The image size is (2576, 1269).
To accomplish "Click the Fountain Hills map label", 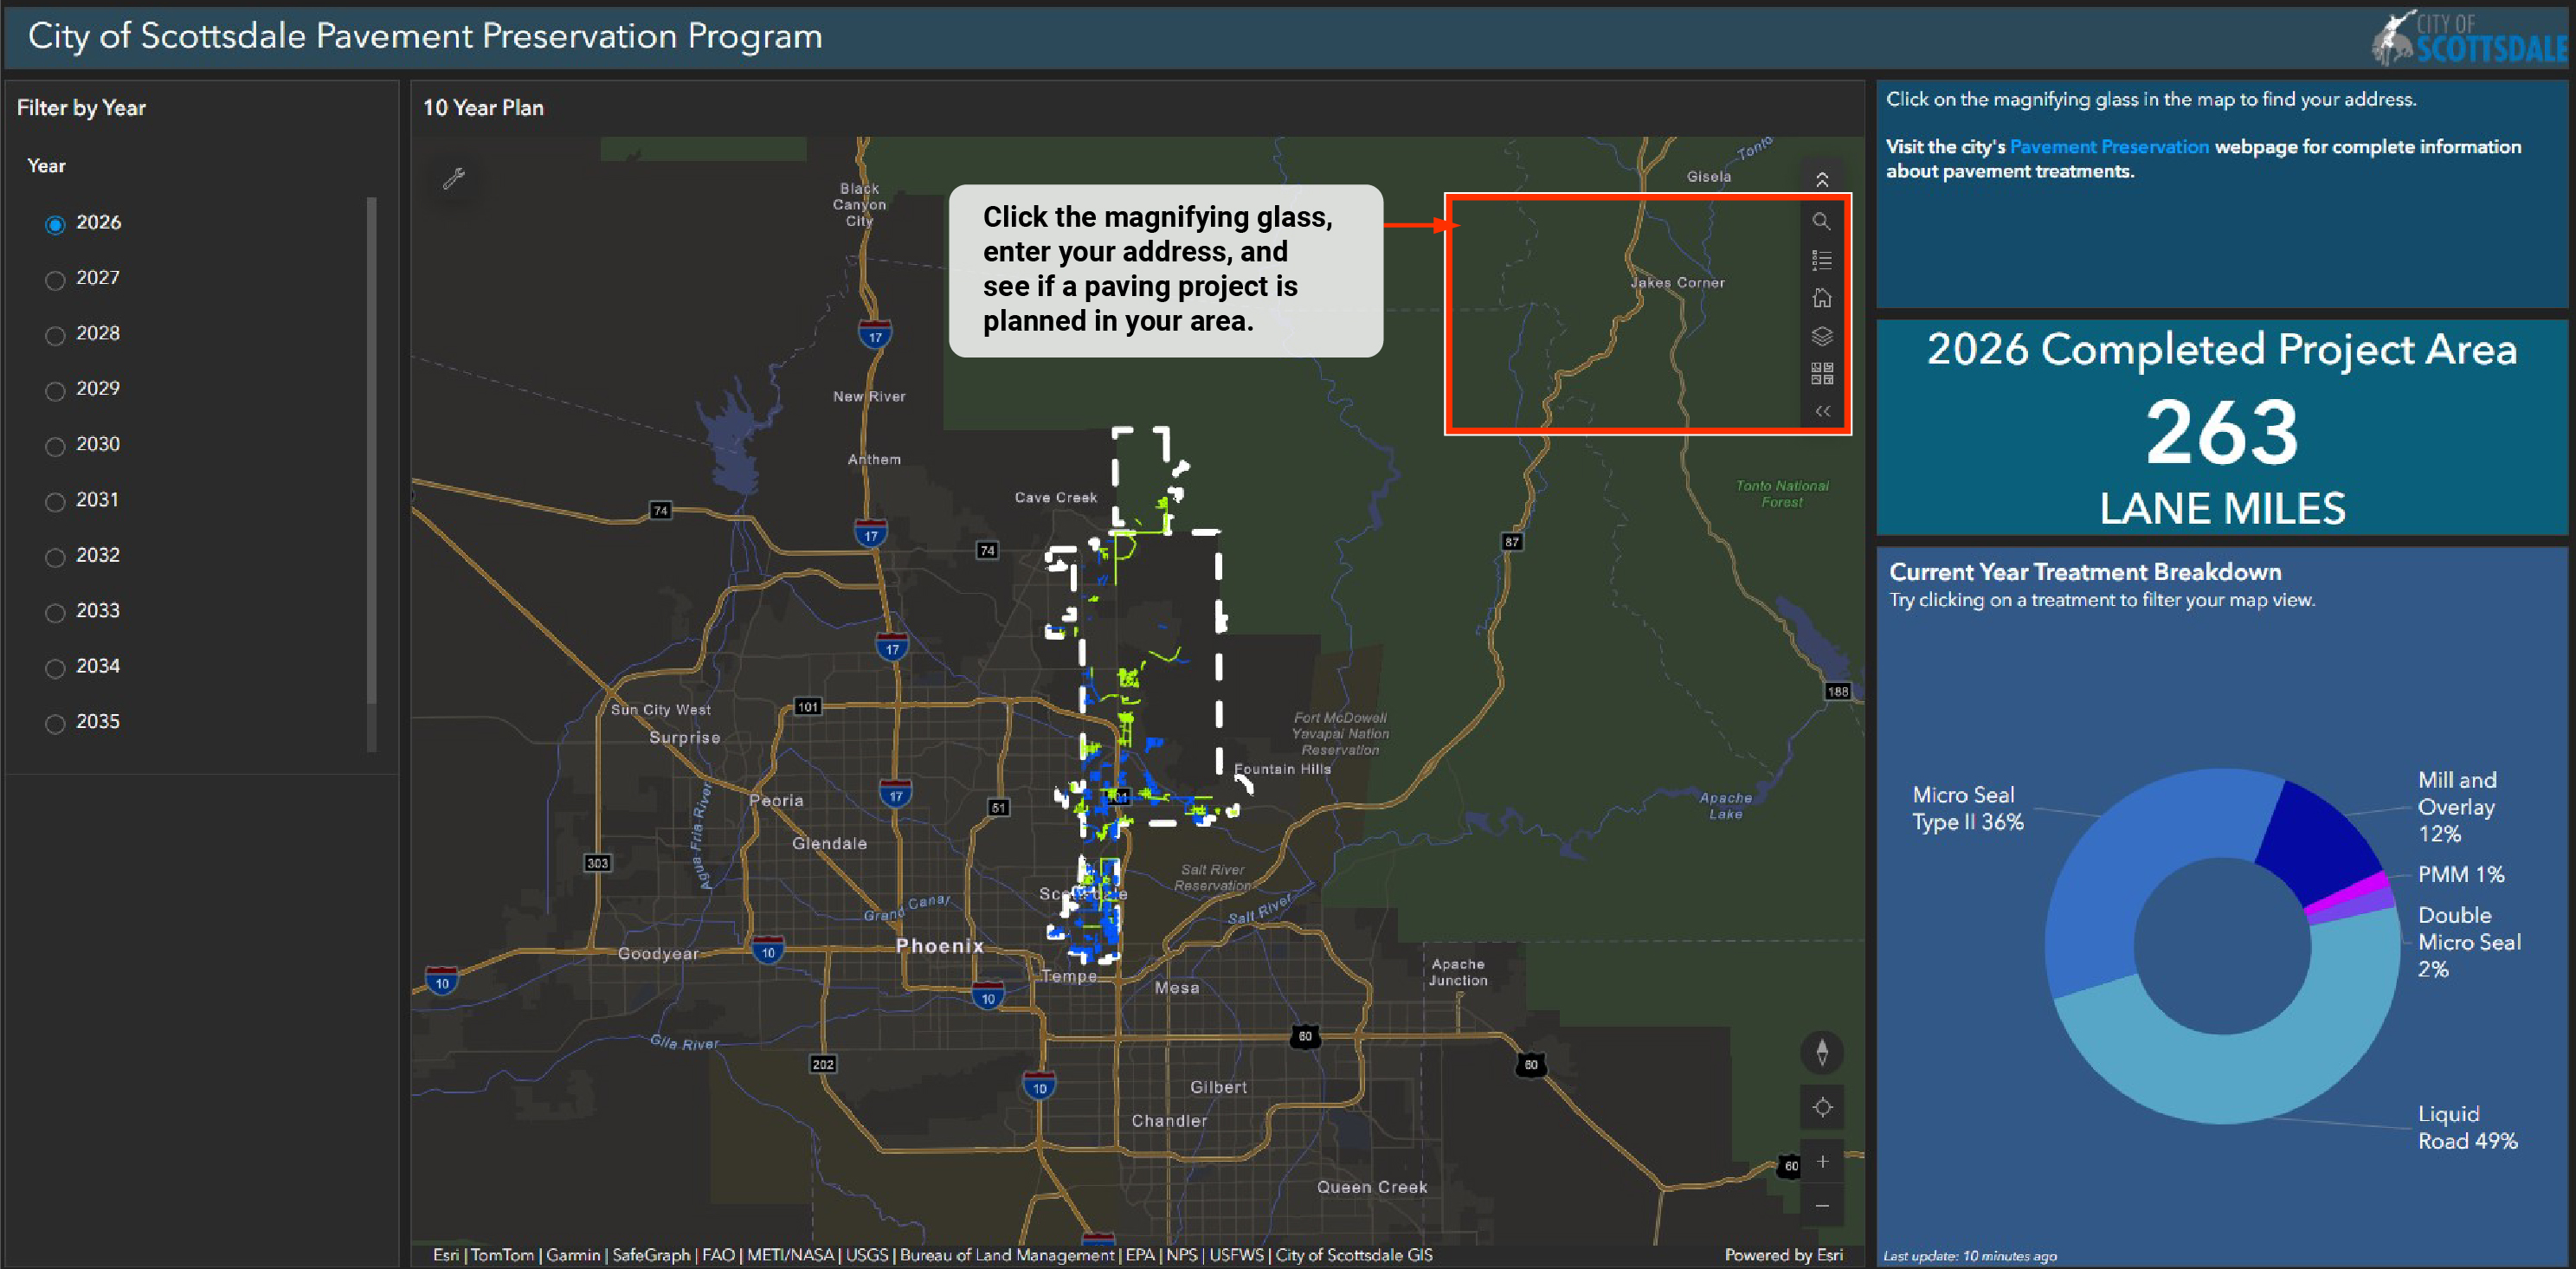I will tap(1282, 768).
